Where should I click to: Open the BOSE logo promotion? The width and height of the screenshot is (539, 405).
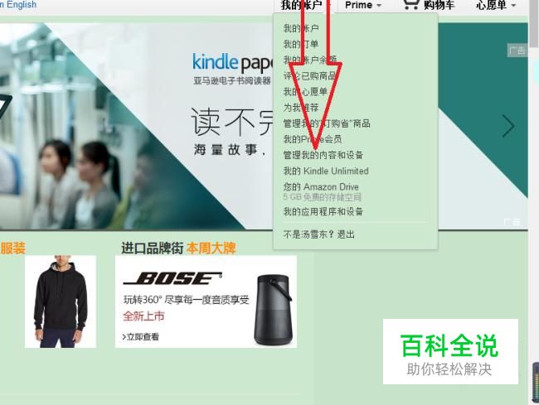(x=172, y=278)
